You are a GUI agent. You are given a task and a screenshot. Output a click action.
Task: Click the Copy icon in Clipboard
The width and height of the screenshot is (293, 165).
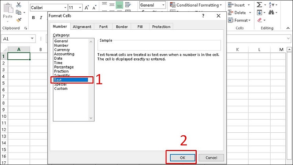[x=18, y=12]
